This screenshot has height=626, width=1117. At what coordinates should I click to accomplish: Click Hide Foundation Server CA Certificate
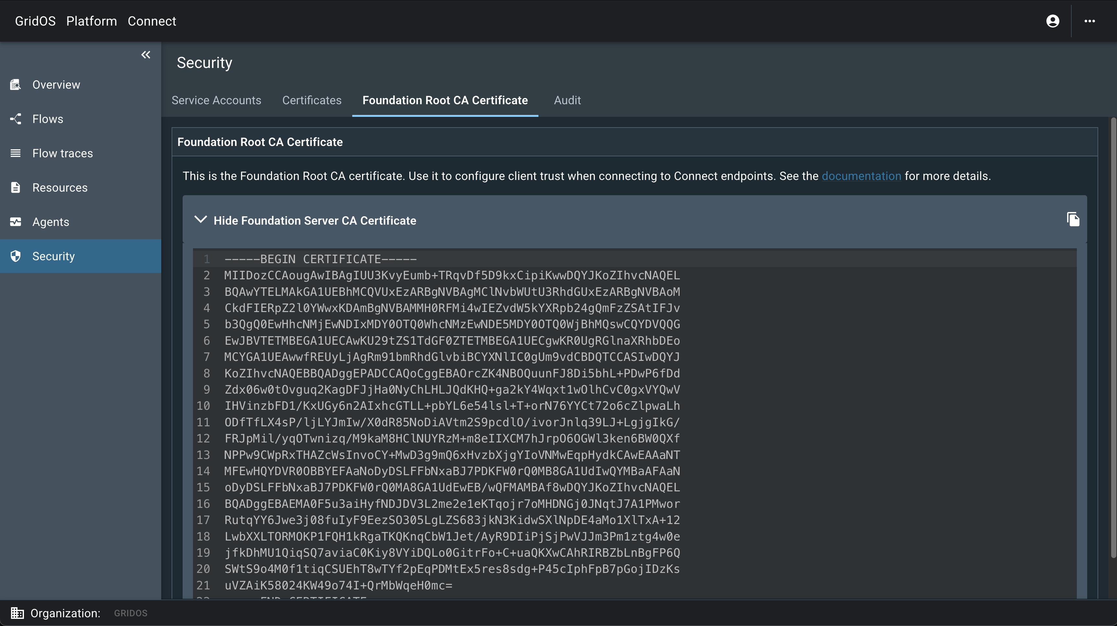315,220
